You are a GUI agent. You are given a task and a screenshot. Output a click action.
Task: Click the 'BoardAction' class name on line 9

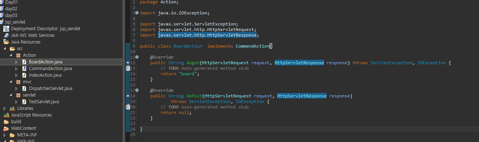point(188,46)
